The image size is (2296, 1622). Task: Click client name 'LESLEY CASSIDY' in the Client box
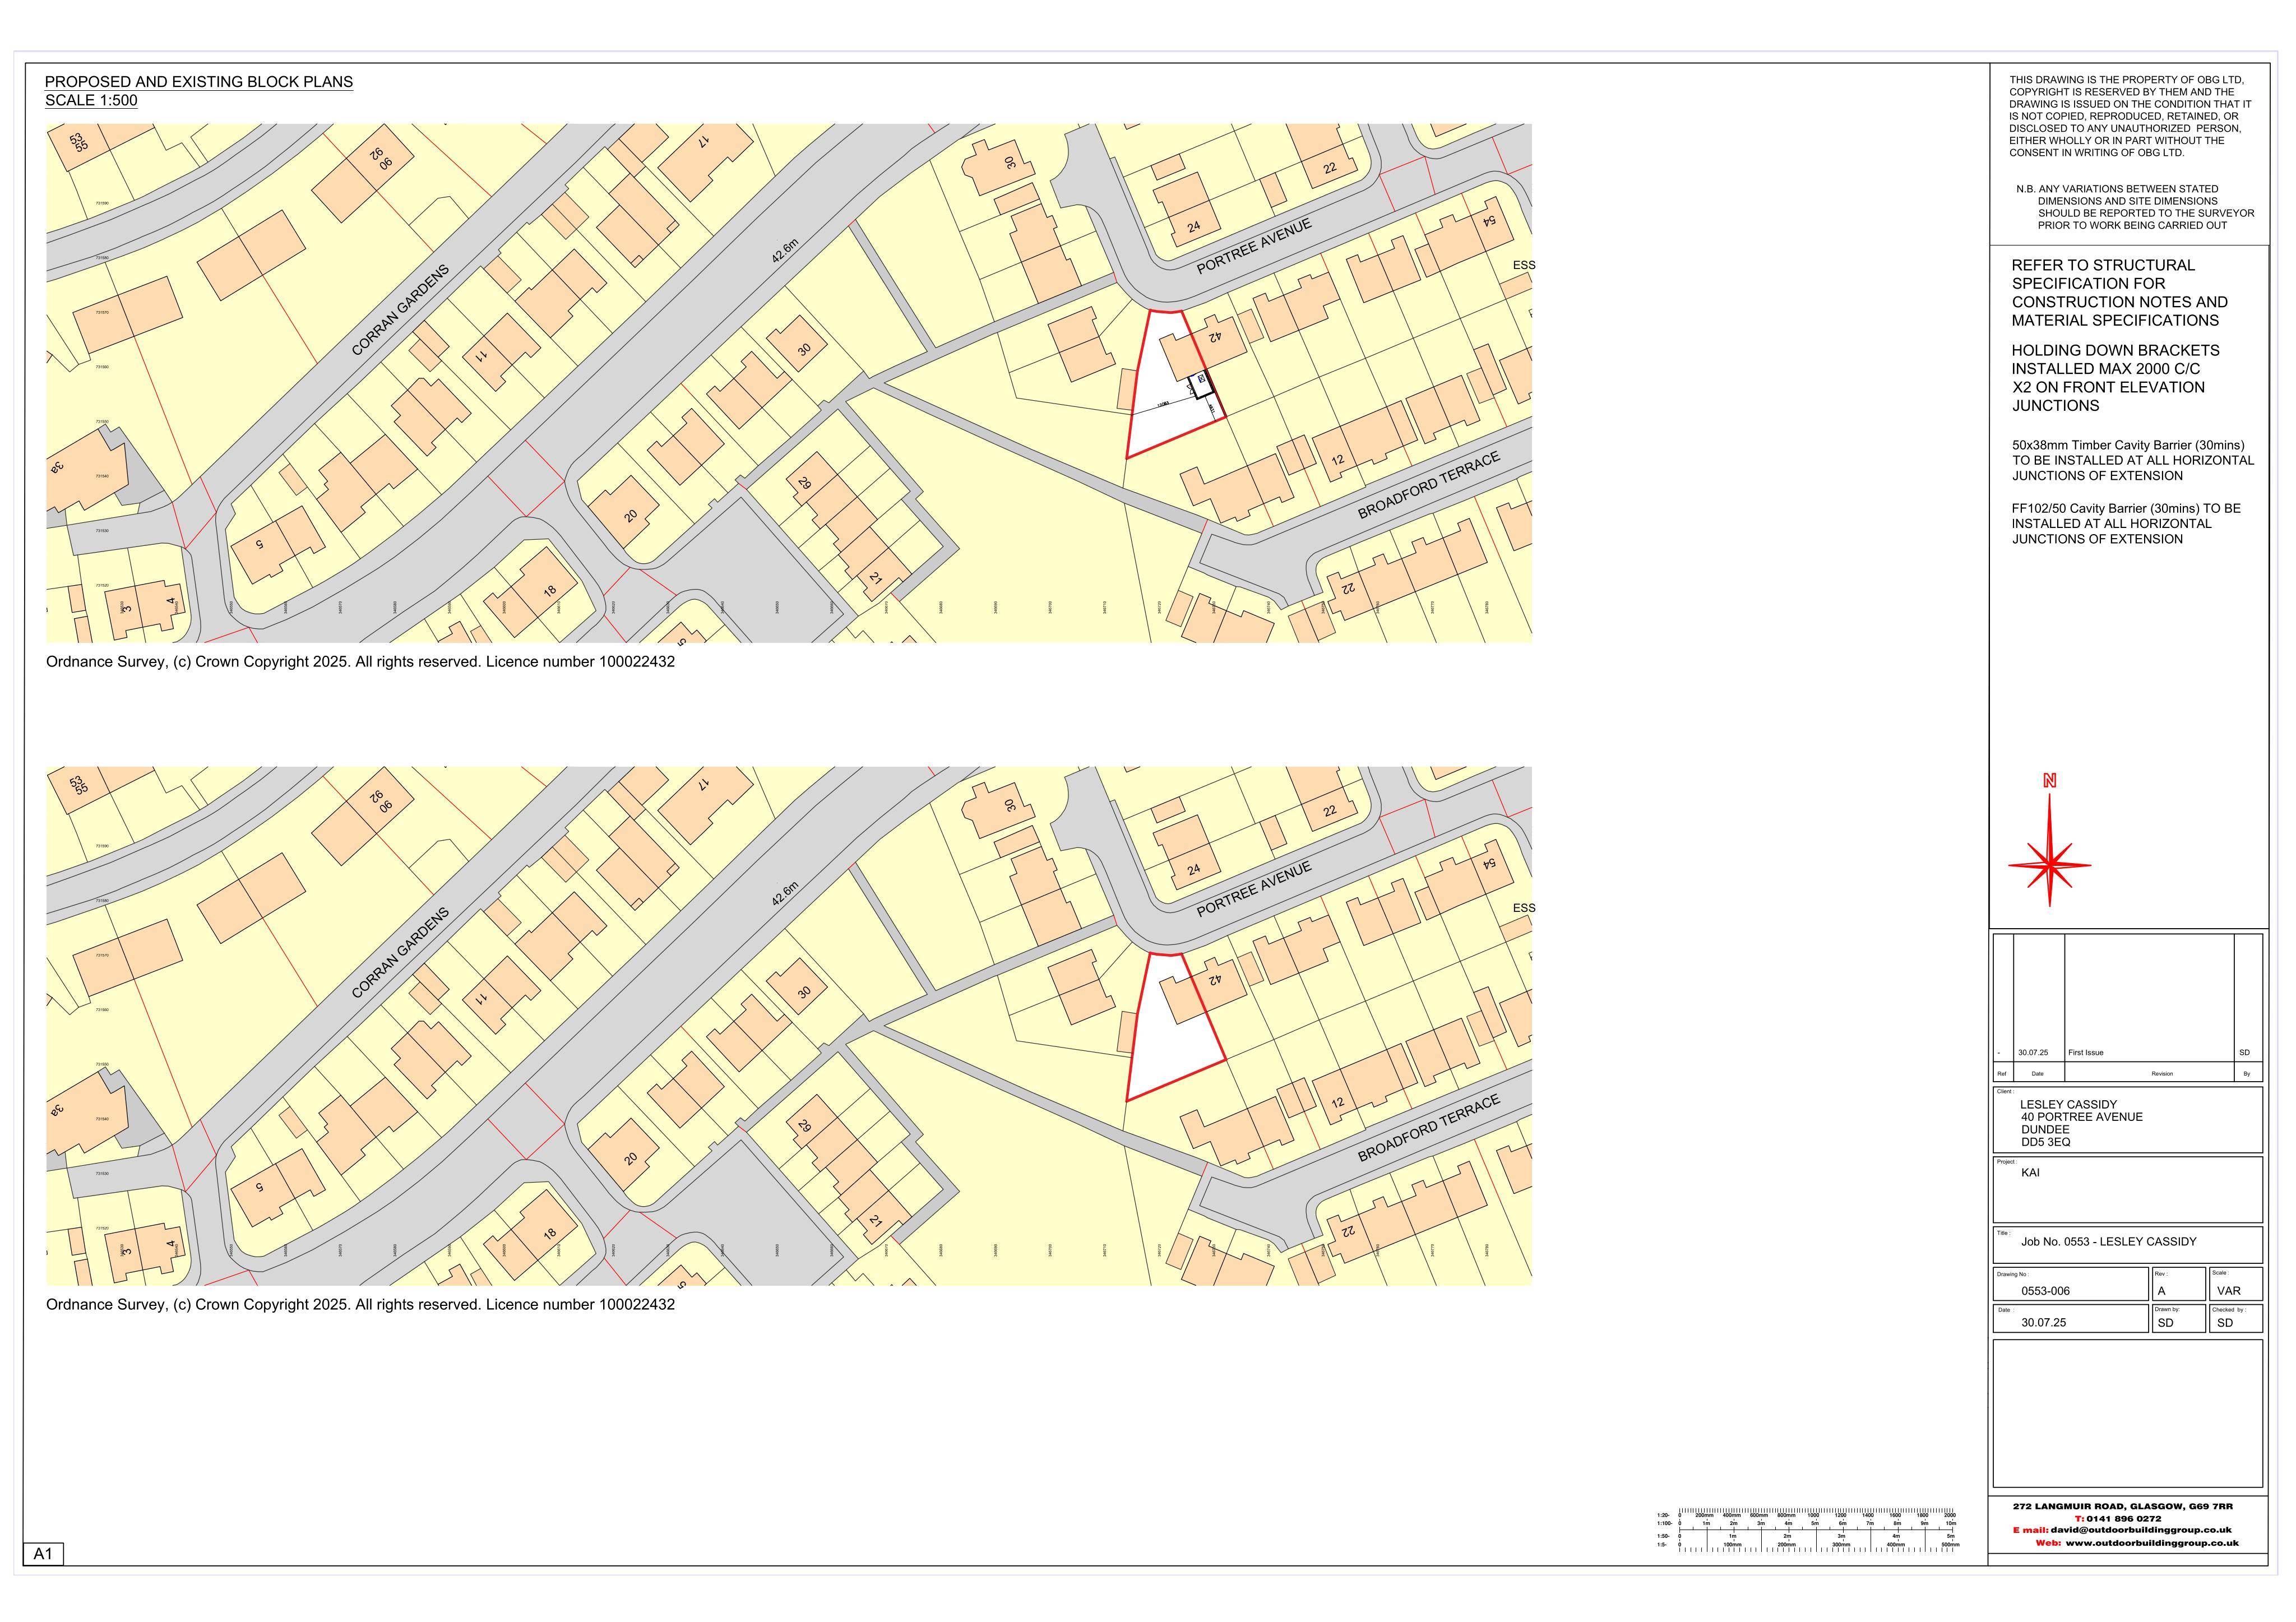click(x=2068, y=1105)
